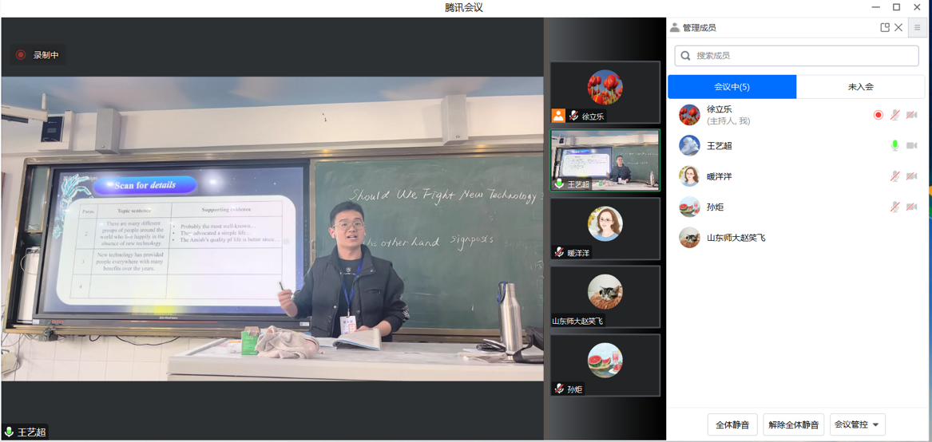The image size is (932, 442).
Task: Click 王艺超's green mic at bottom left
Action: point(9,432)
